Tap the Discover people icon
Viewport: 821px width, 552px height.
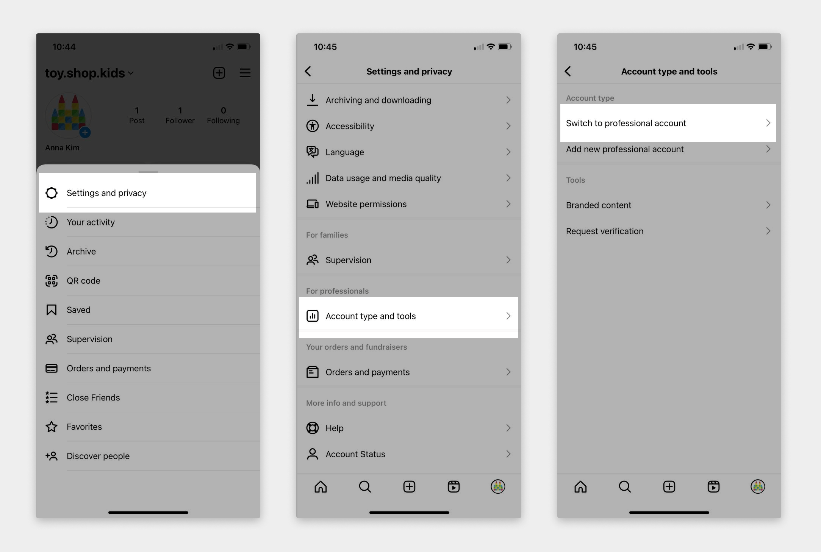tap(52, 455)
